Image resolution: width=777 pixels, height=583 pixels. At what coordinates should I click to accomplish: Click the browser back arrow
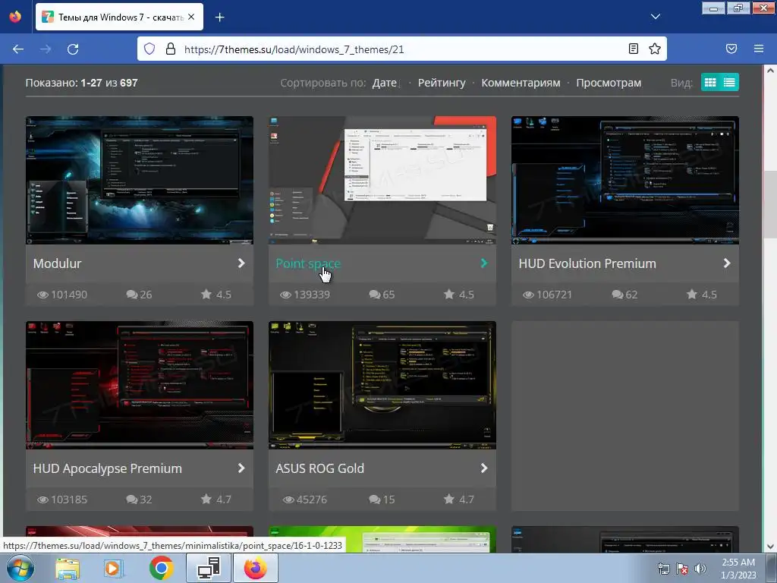pyautogui.click(x=18, y=49)
